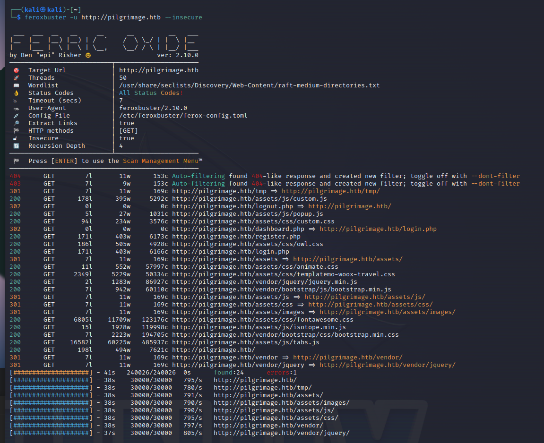
Task: Click the icon beside Recursion Depth
Action: click(x=16, y=146)
